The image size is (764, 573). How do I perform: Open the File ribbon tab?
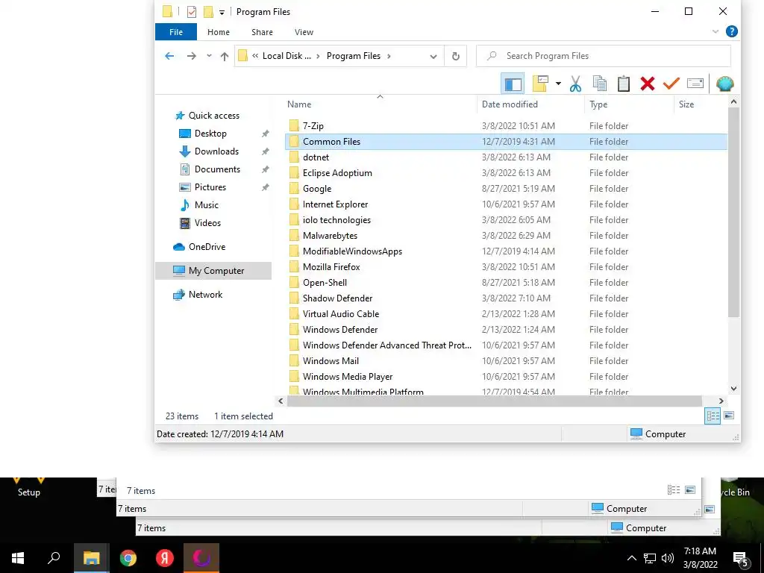[176, 32]
